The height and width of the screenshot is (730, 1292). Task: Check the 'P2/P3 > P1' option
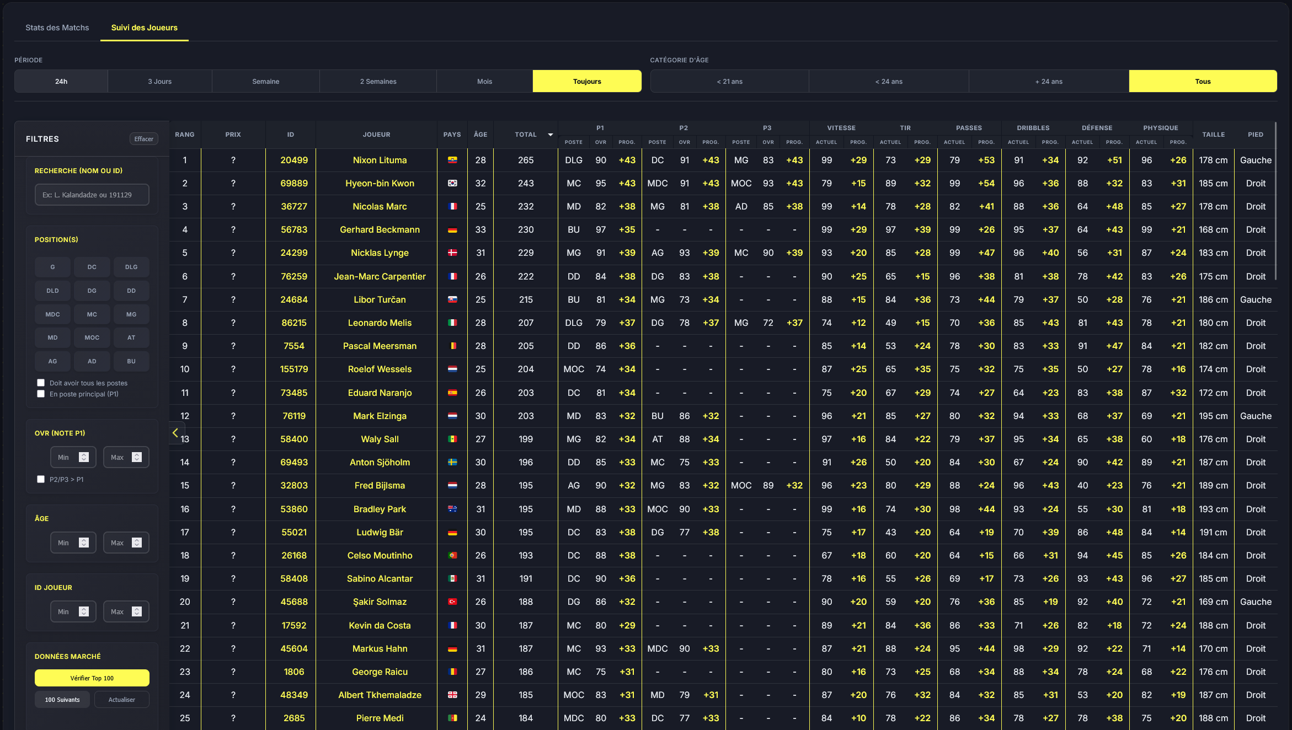pos(41,479)
